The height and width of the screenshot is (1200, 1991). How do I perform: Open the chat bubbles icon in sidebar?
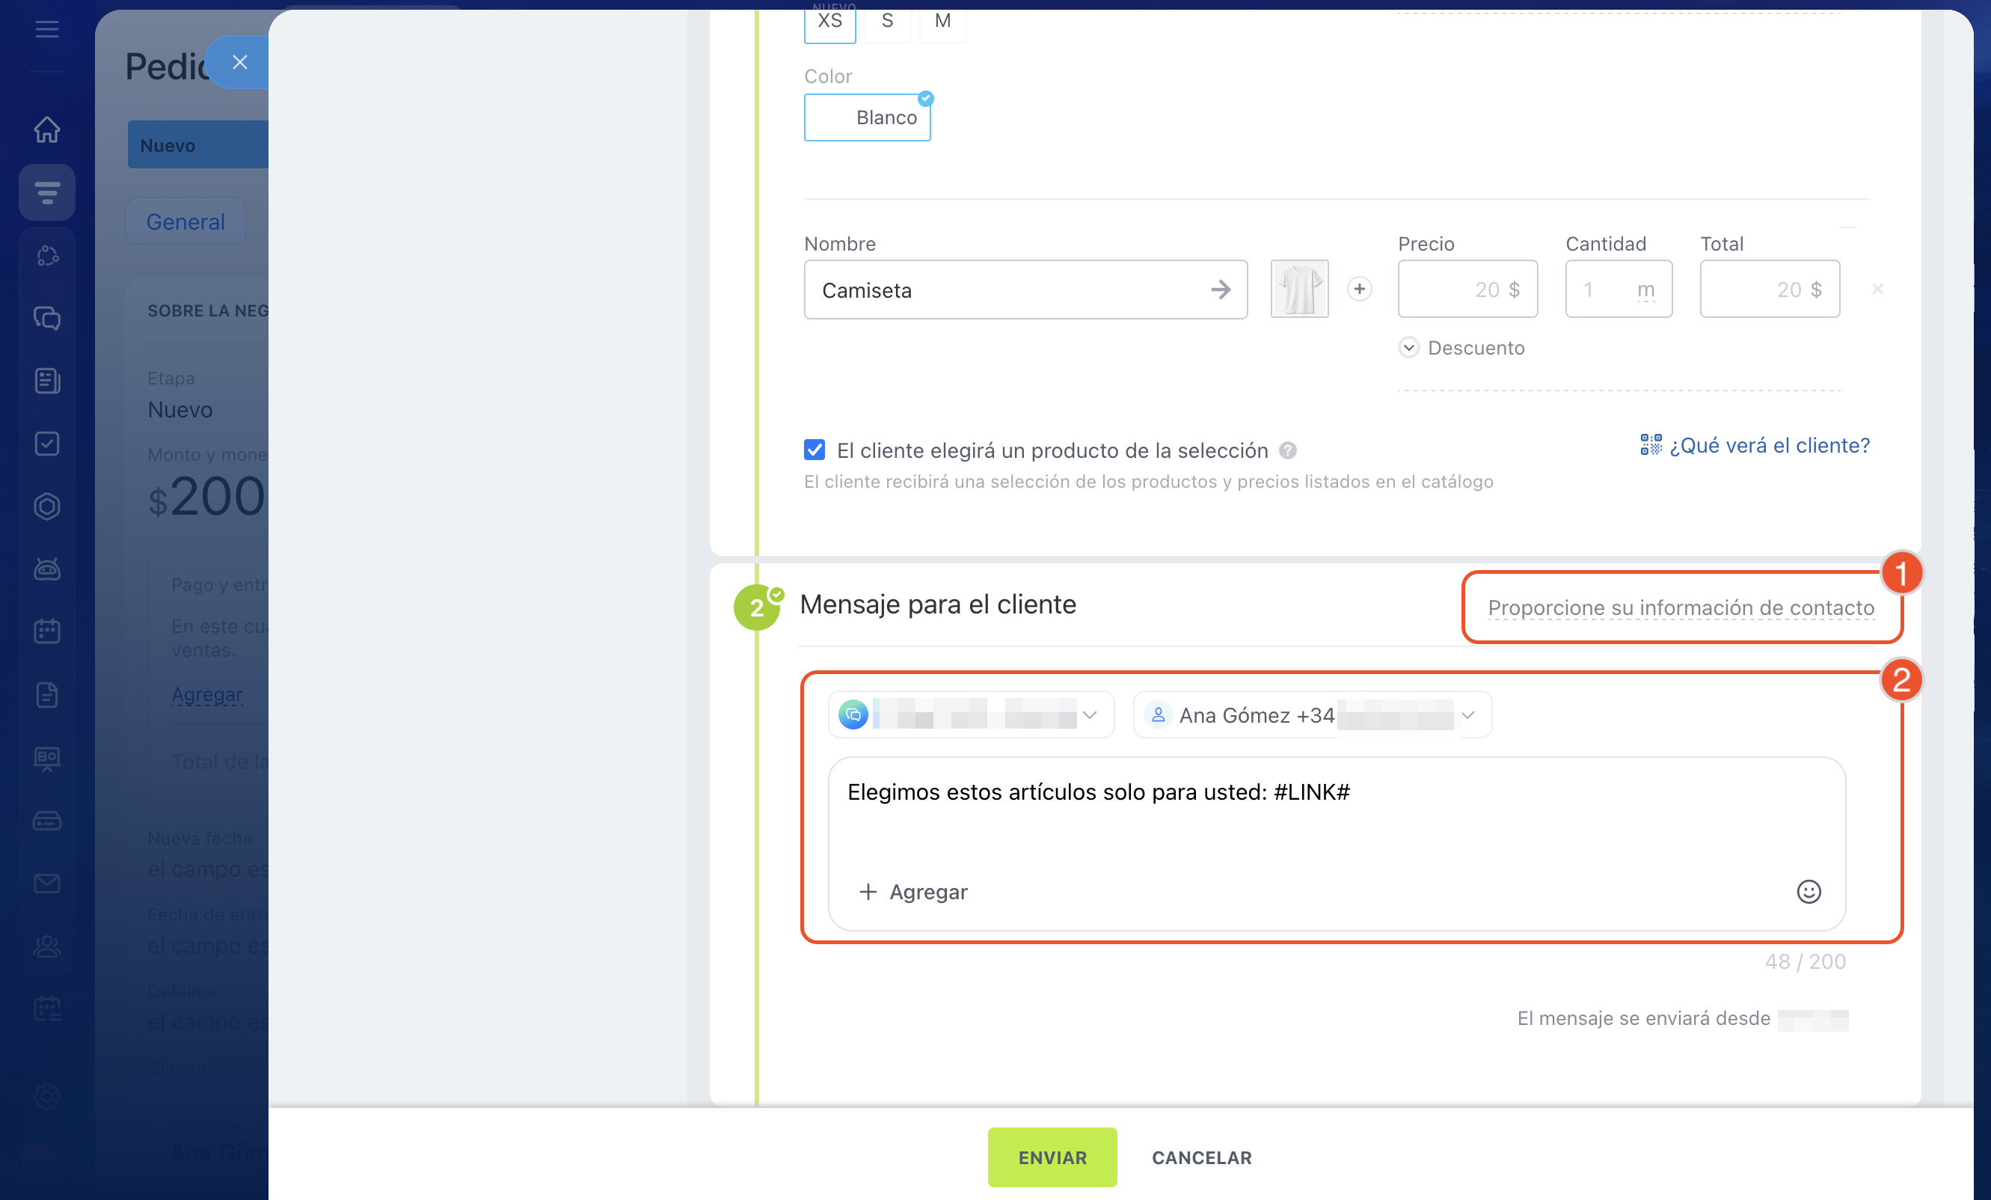point(47,317)
